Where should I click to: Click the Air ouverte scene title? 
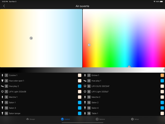click(x=82, y=6)
